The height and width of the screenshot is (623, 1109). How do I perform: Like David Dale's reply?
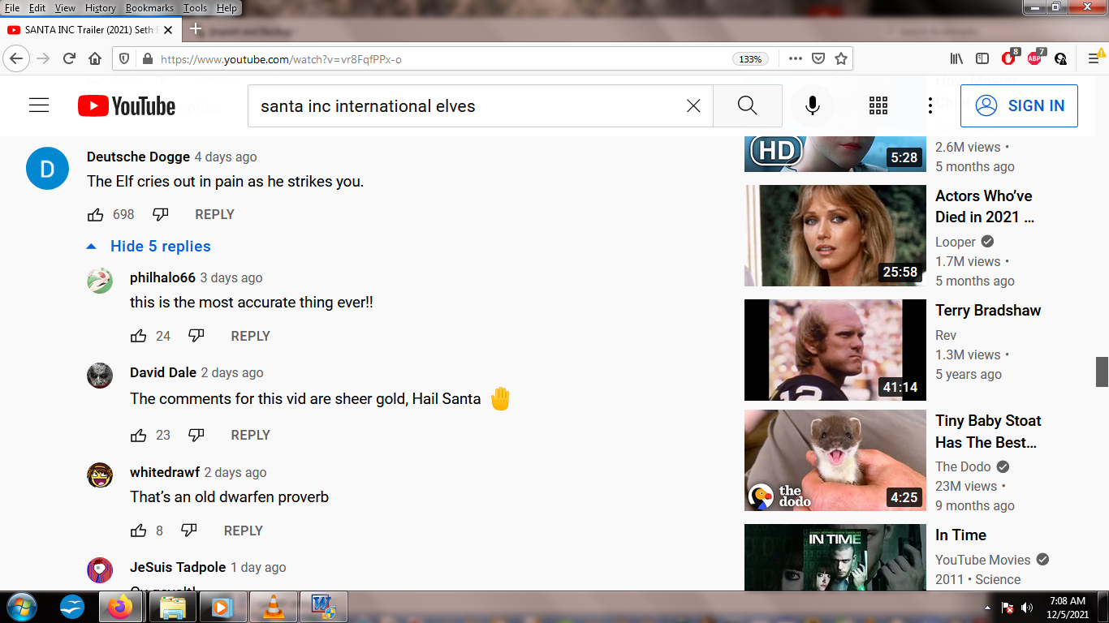(139, 435)
